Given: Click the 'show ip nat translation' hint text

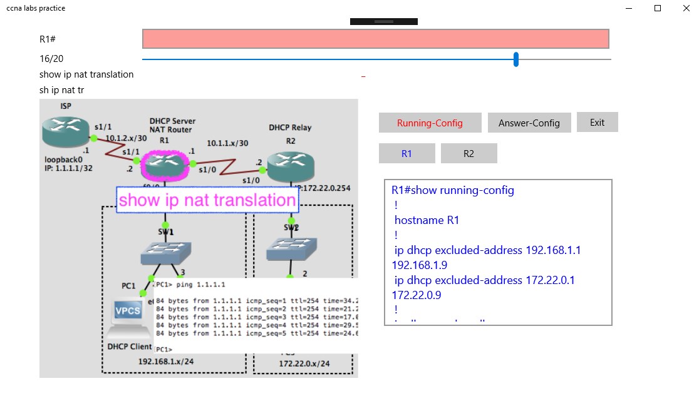Looking at the screenshot, I should (86, 74).
